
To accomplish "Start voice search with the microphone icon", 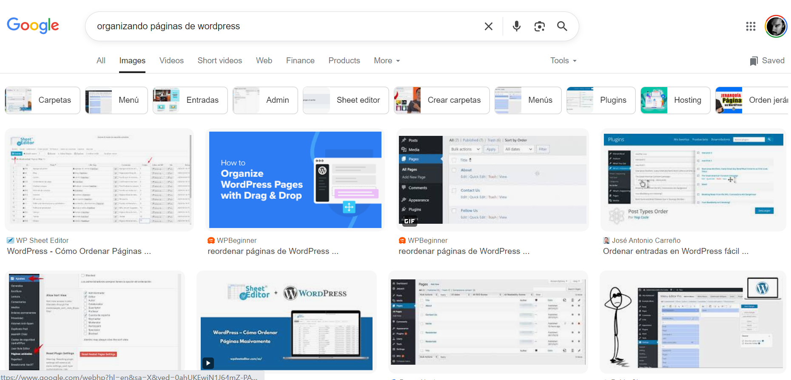I will [x=517, y=26].
